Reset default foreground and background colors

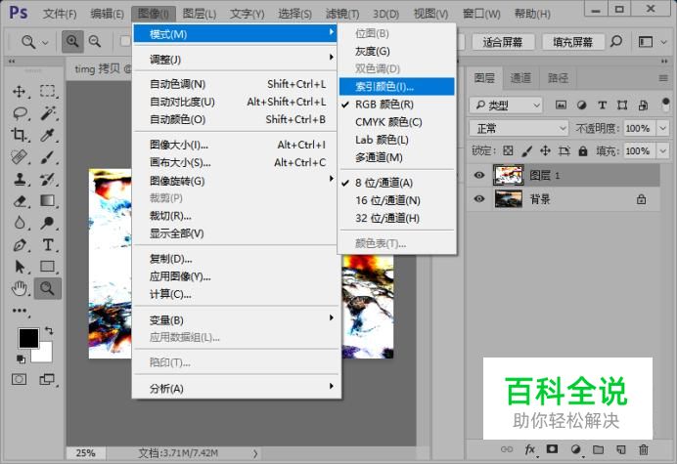pos(21,359)
